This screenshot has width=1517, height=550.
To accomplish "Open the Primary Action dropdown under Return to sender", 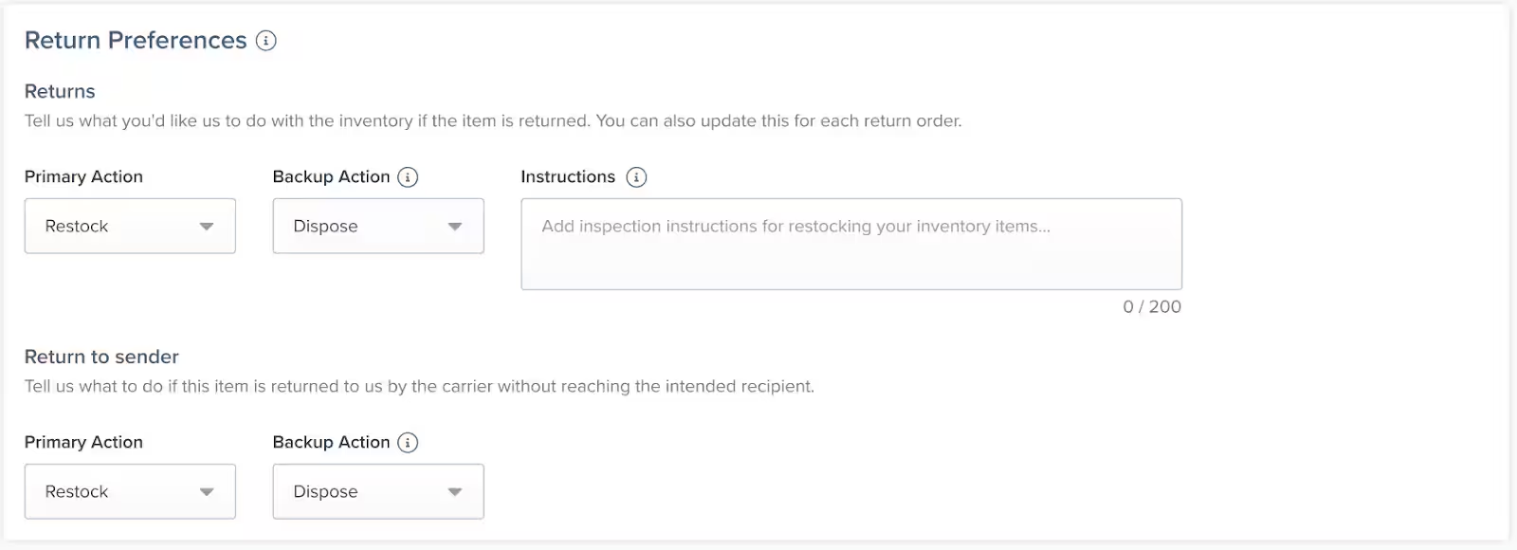I will [130, 491].
